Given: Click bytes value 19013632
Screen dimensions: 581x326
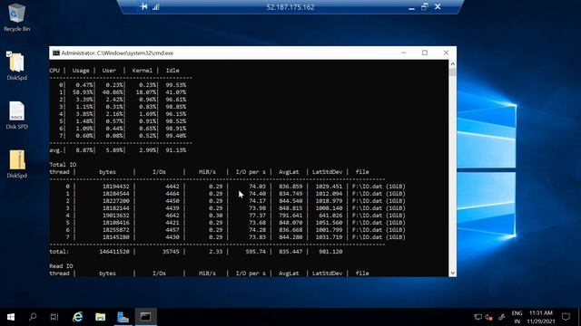Looking at the screenshot, I should pyautogui.click(x=116, y=216).
